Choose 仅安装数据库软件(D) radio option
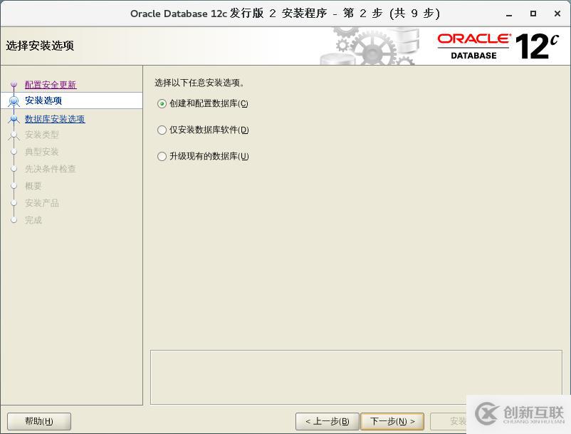Viewport: 571px width, 434px height. (203, 130)
